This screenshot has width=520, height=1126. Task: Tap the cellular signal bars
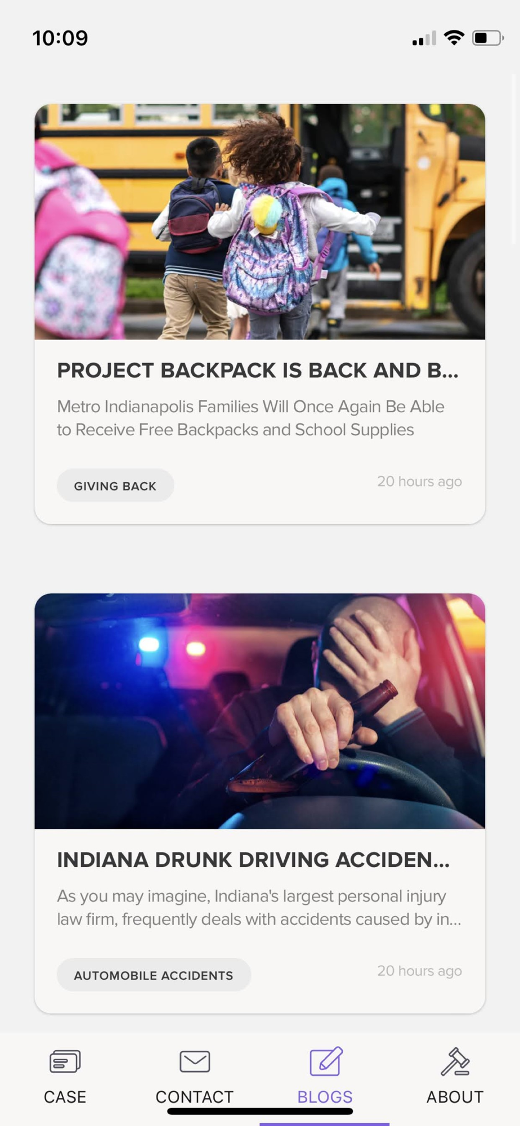coord(424,38)
